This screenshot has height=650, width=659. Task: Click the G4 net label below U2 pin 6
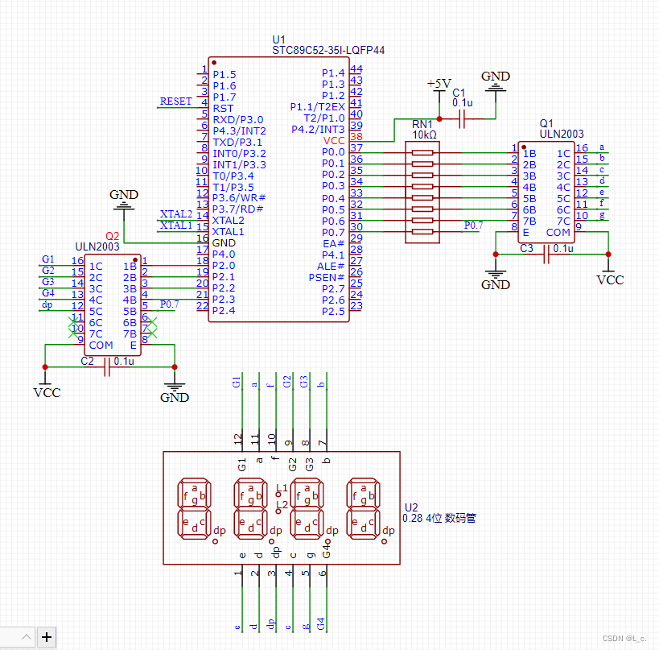pyautogui.click(x=321, y=623)
